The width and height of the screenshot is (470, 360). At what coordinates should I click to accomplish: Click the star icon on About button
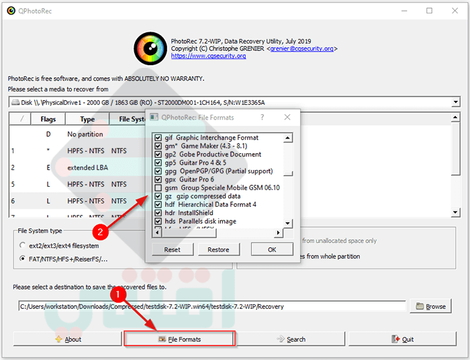coord(59,339)
